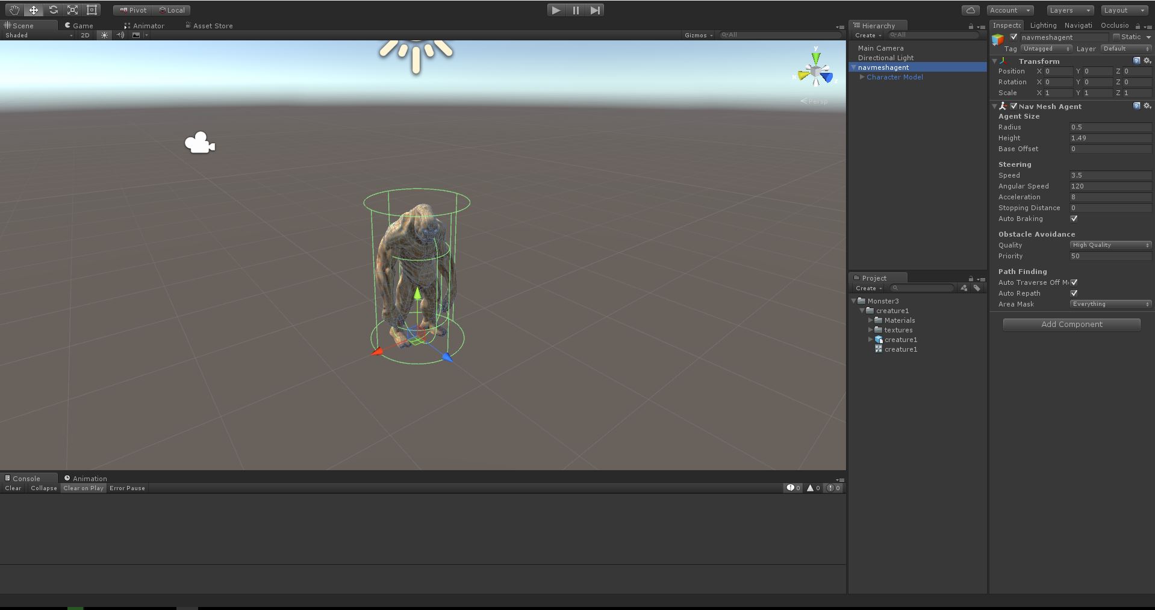Select the Move tool

click(34, 10)
